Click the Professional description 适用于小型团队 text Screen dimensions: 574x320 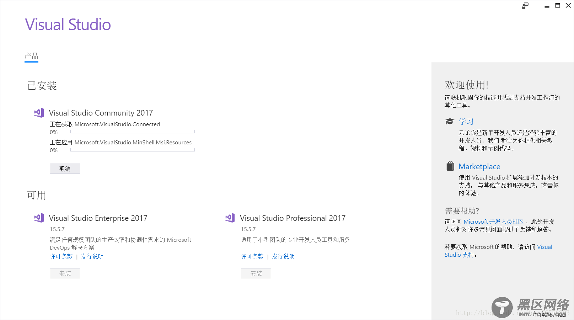pyautogui.click(x=296, y=240)
